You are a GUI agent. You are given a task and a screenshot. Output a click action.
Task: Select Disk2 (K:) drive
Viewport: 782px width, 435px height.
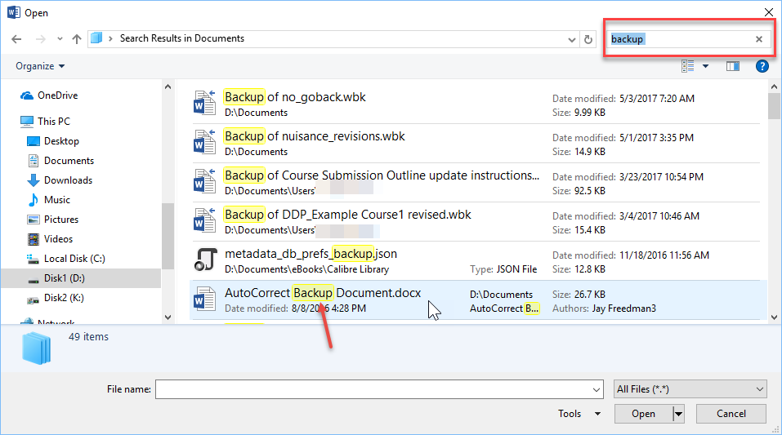click(64, 297)
